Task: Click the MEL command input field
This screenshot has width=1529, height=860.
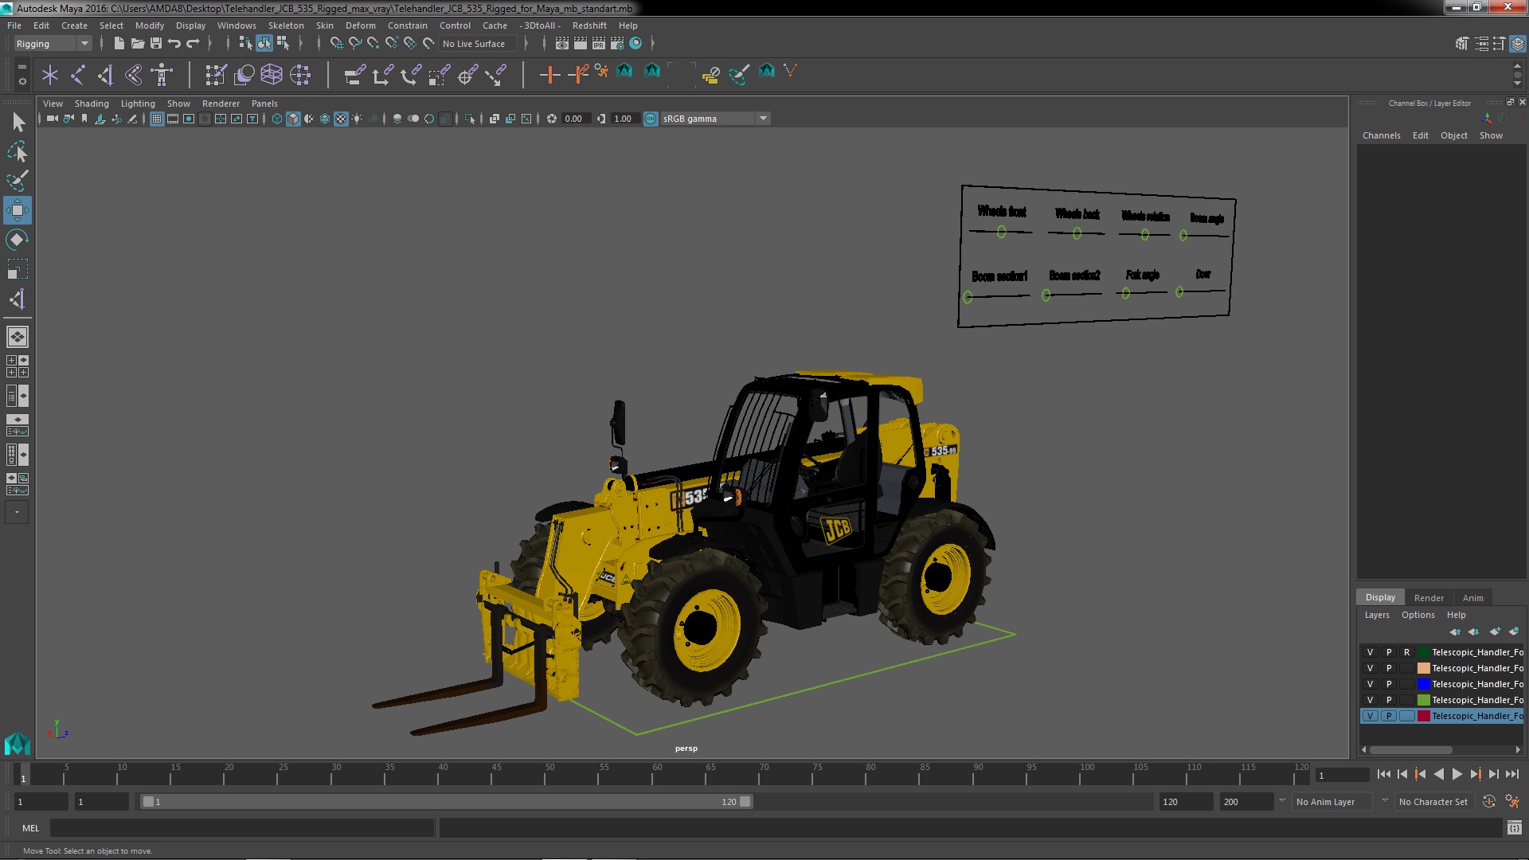Action: (242, 828)
